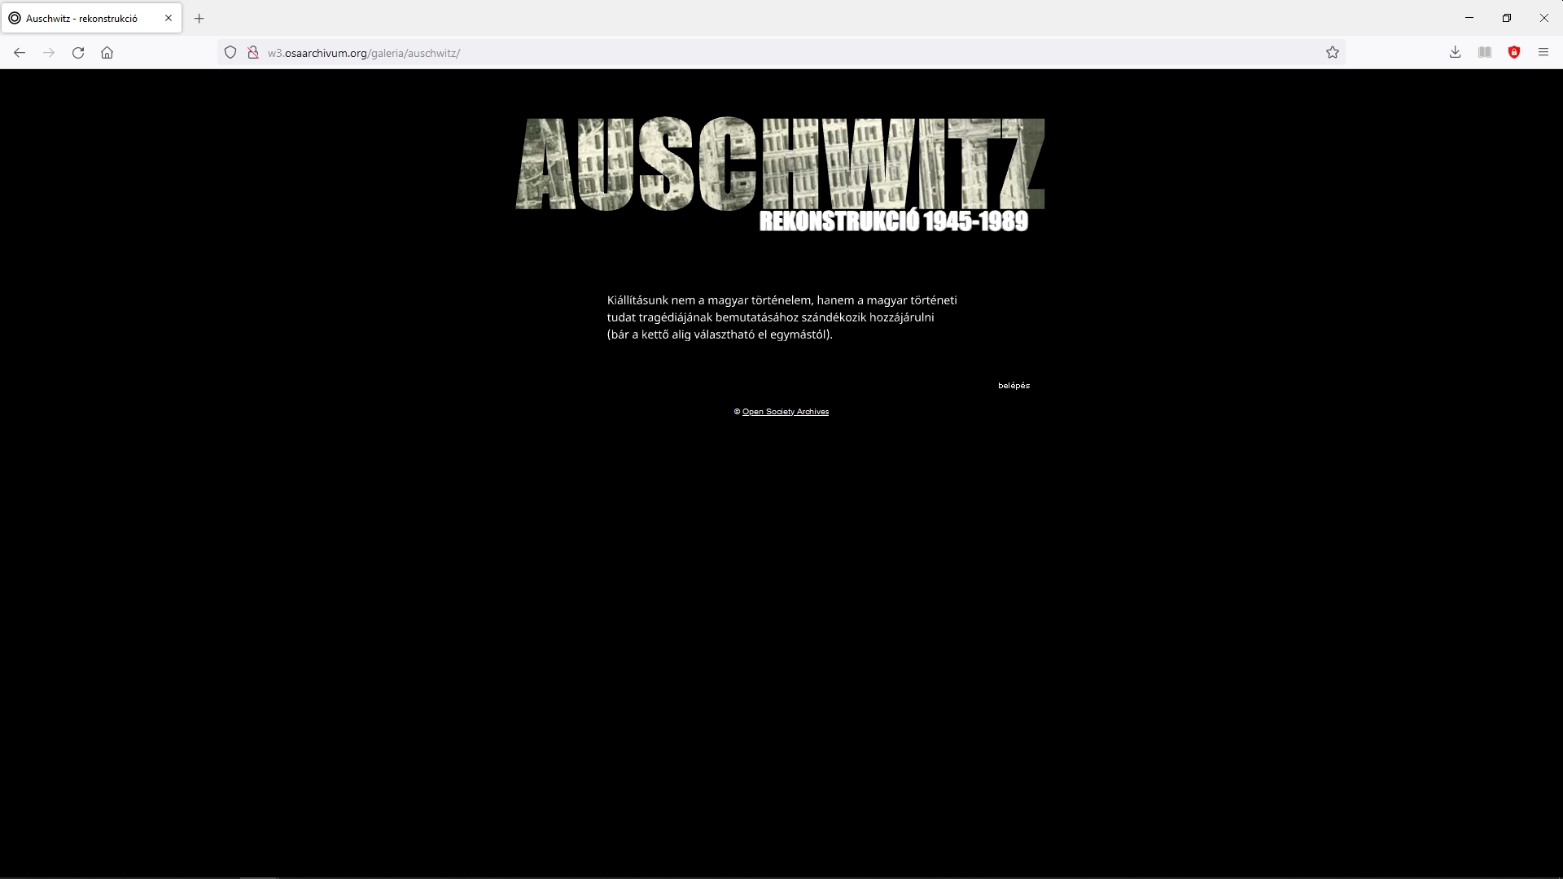Click the red uBlock extension icon

1513,53
